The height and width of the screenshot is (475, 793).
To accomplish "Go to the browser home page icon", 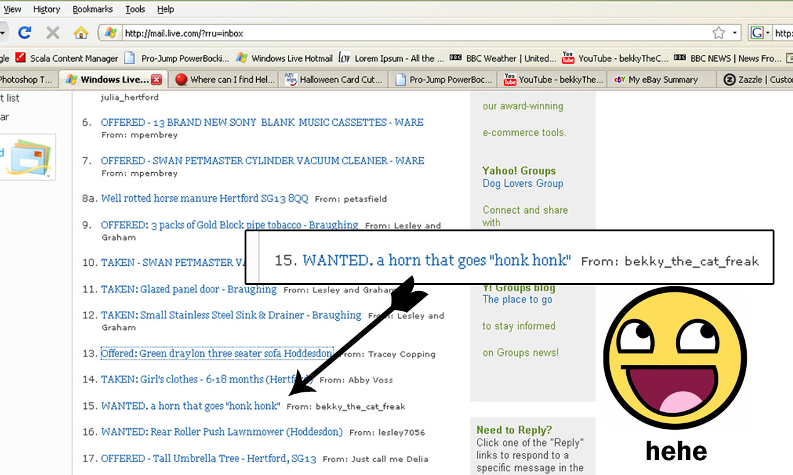I will [80, 33].
